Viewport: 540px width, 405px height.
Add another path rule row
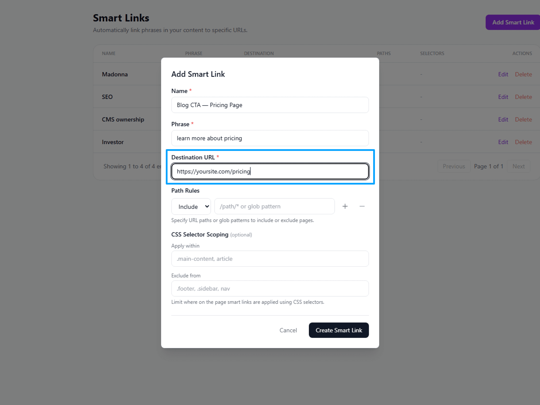[x=345, y=206]
